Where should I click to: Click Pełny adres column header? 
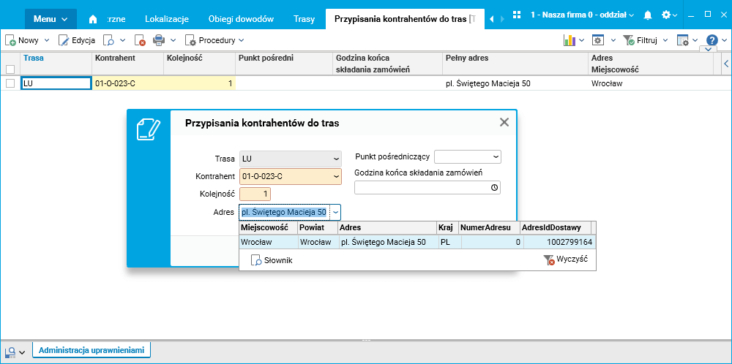(x=515, y=64)
